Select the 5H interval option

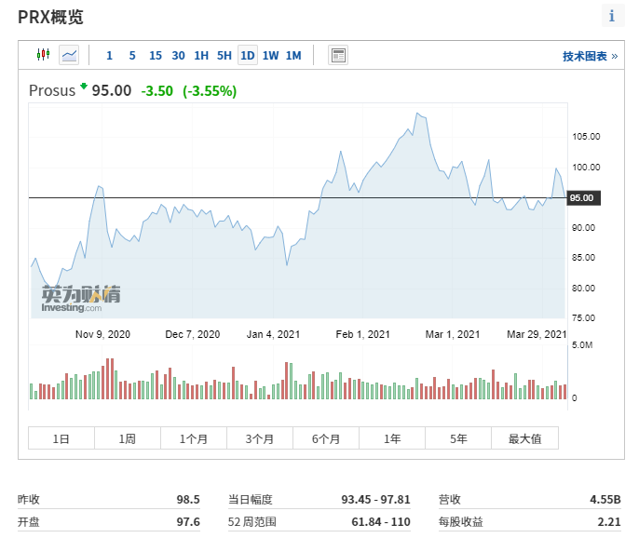pos(224,56)
